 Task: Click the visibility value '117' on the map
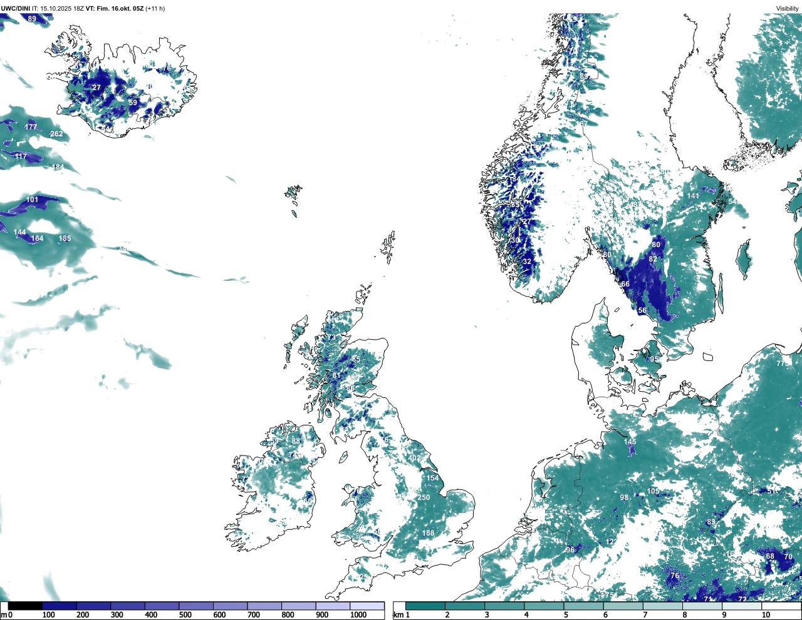21,156
